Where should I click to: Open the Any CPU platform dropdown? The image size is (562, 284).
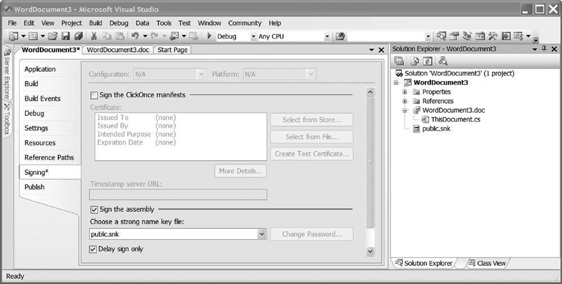click(x=327, y=37)
